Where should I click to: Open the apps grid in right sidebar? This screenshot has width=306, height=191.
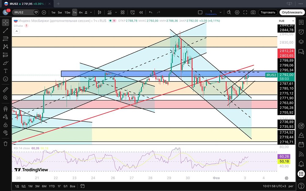pos(301,174)
